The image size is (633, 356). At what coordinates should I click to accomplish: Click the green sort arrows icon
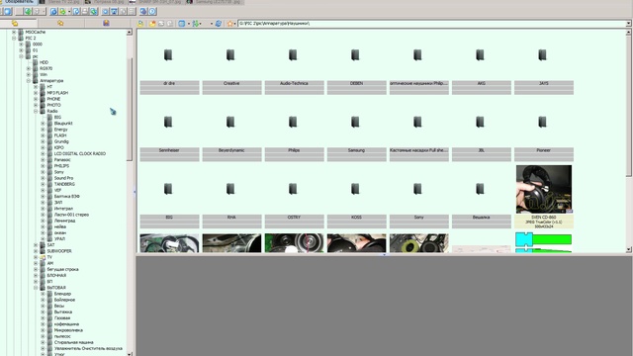click(x=196, y=24)
